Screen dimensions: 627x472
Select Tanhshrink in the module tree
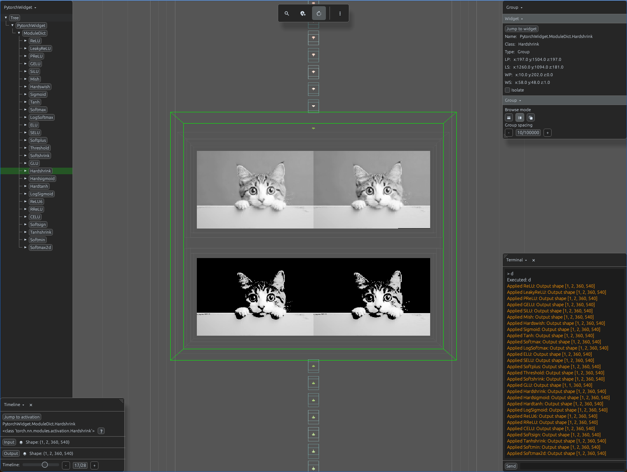click(x=41, y=232)
